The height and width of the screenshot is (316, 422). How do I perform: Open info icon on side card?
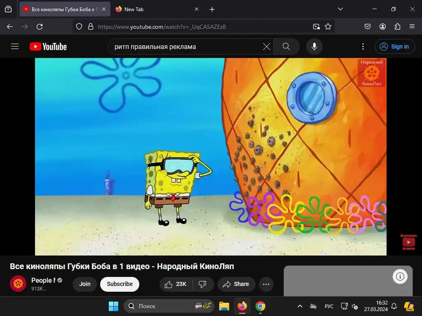tap(400, 276)
